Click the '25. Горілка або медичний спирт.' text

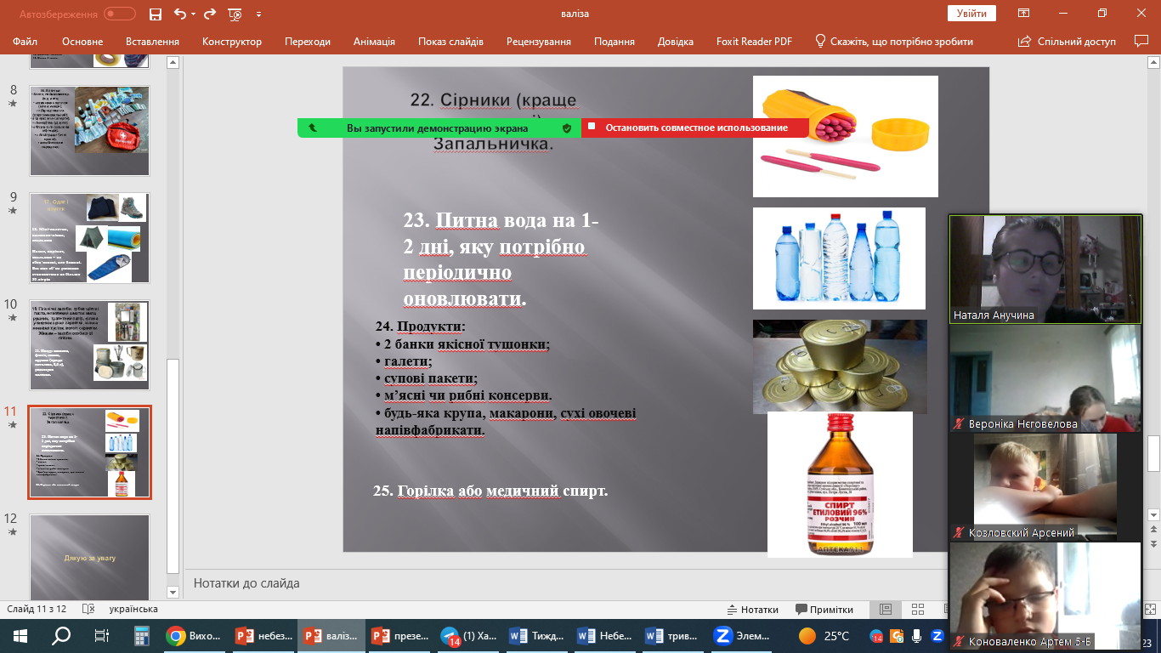click(490, 491)
